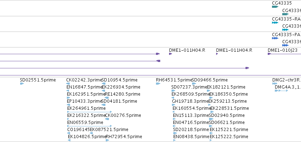Screen dimensions: 301x142
Task: Select the SD04181.5prime EST arrow
Action: point(104,105)
